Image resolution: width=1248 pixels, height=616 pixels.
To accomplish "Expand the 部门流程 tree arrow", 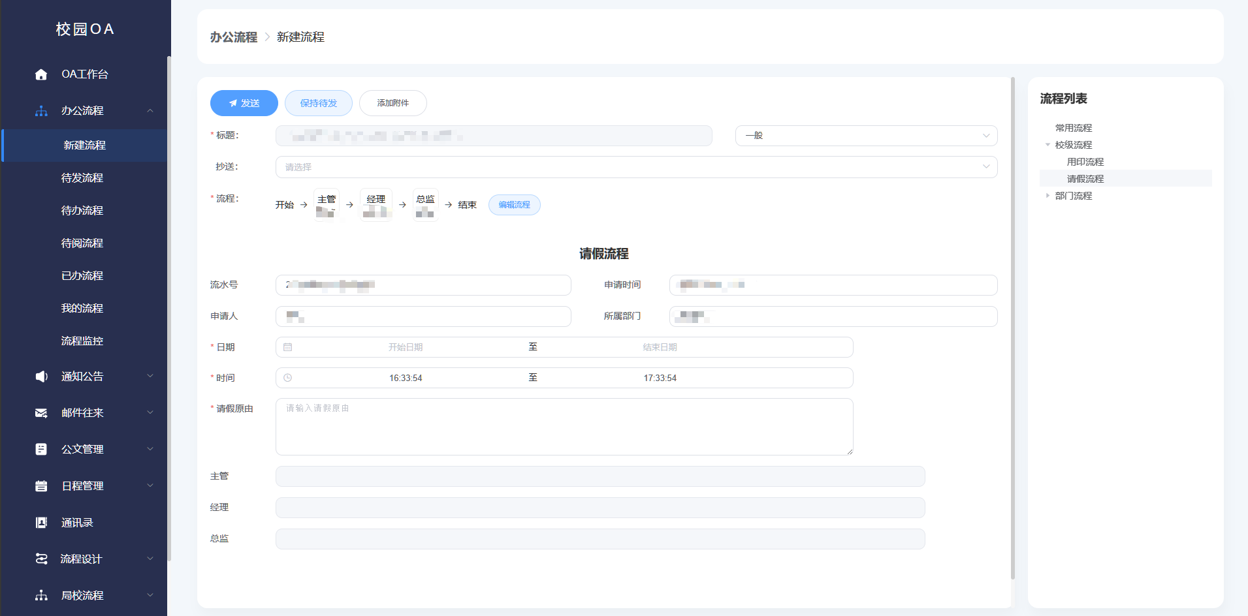I will point(1048,196).
